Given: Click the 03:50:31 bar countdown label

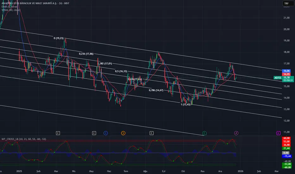Looking at the screenshot, I should pos(288,80).
